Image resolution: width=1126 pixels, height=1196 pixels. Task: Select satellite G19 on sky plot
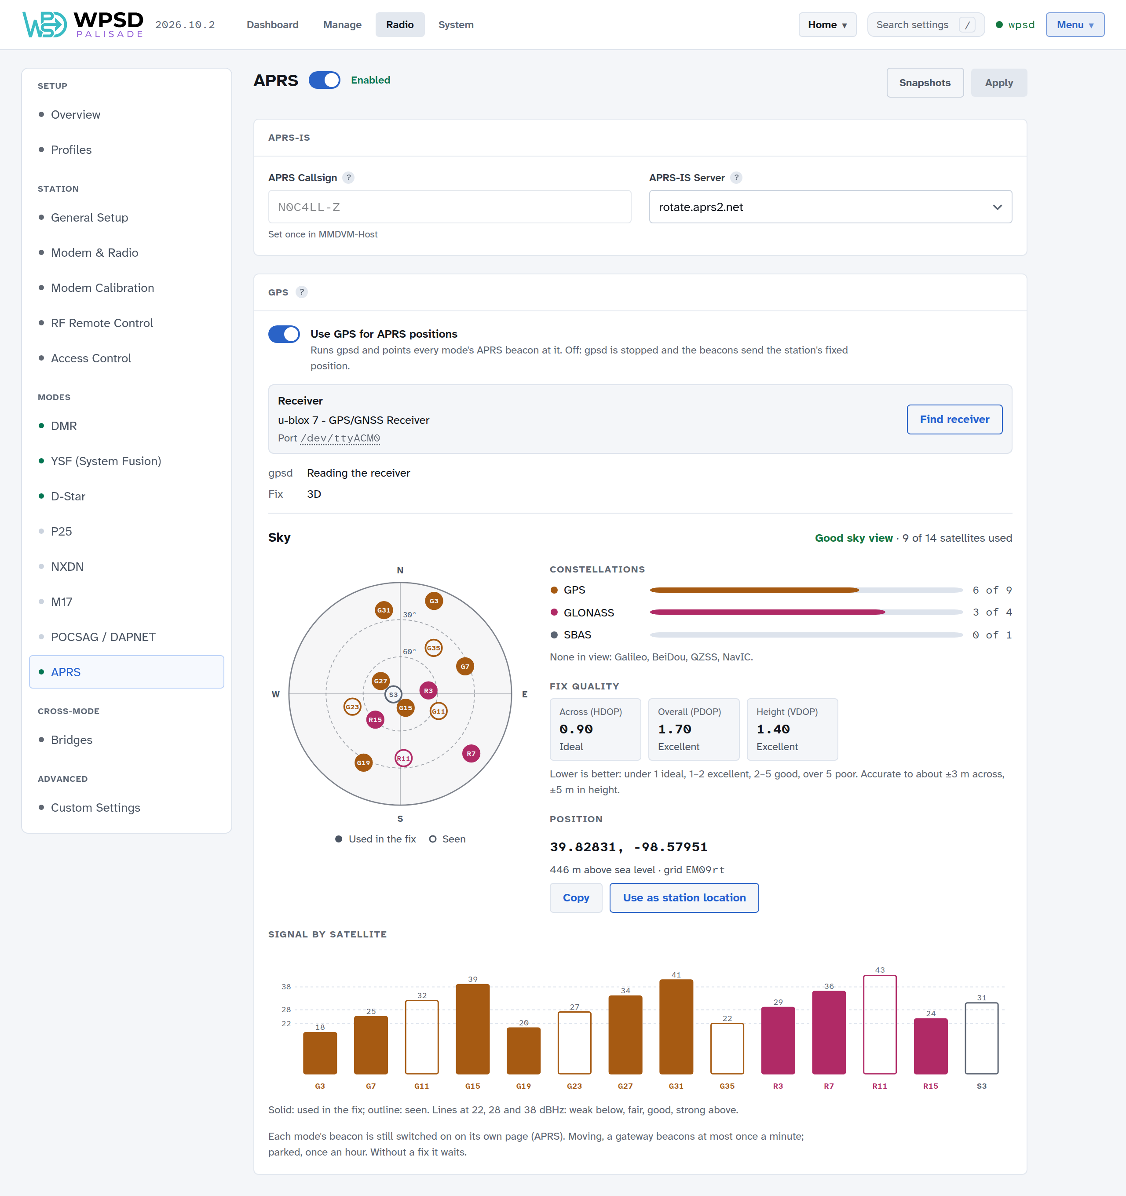coord(363,762)
